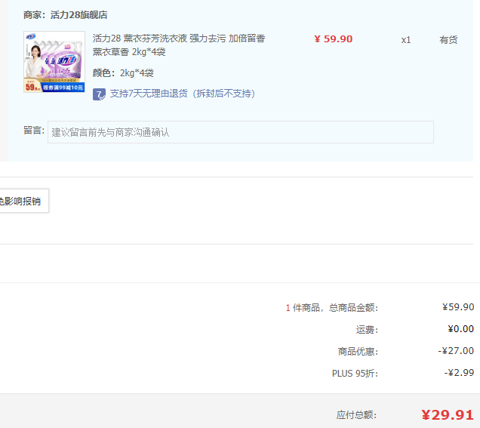Select total goods amount ¥59.90
The image size is (480, 428).
tap(458, 306)
